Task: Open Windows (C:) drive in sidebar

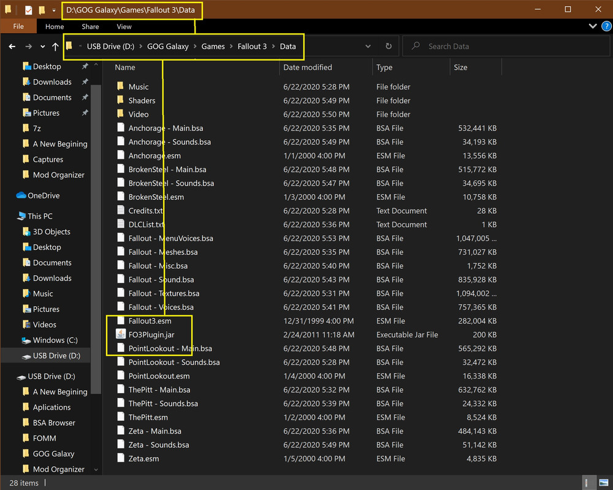Action: coord(55,340)
